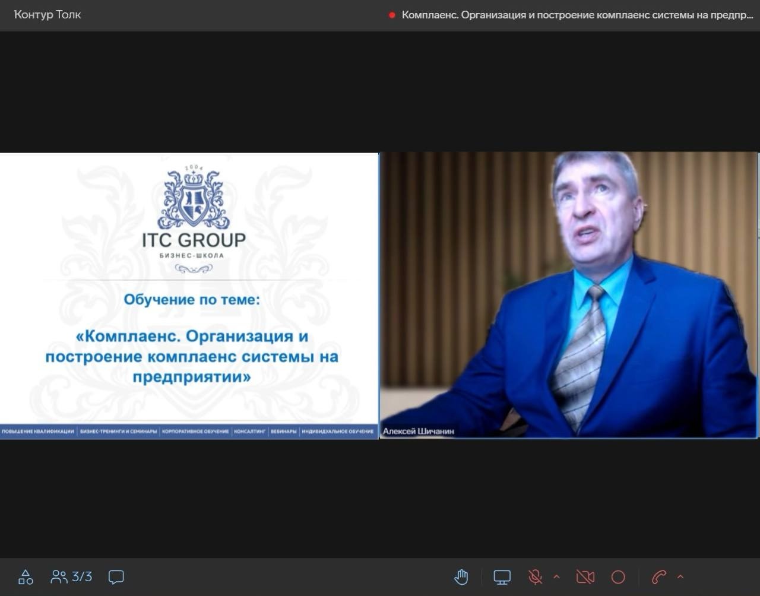Start screen sharing with monitor icon

(502, 577)
